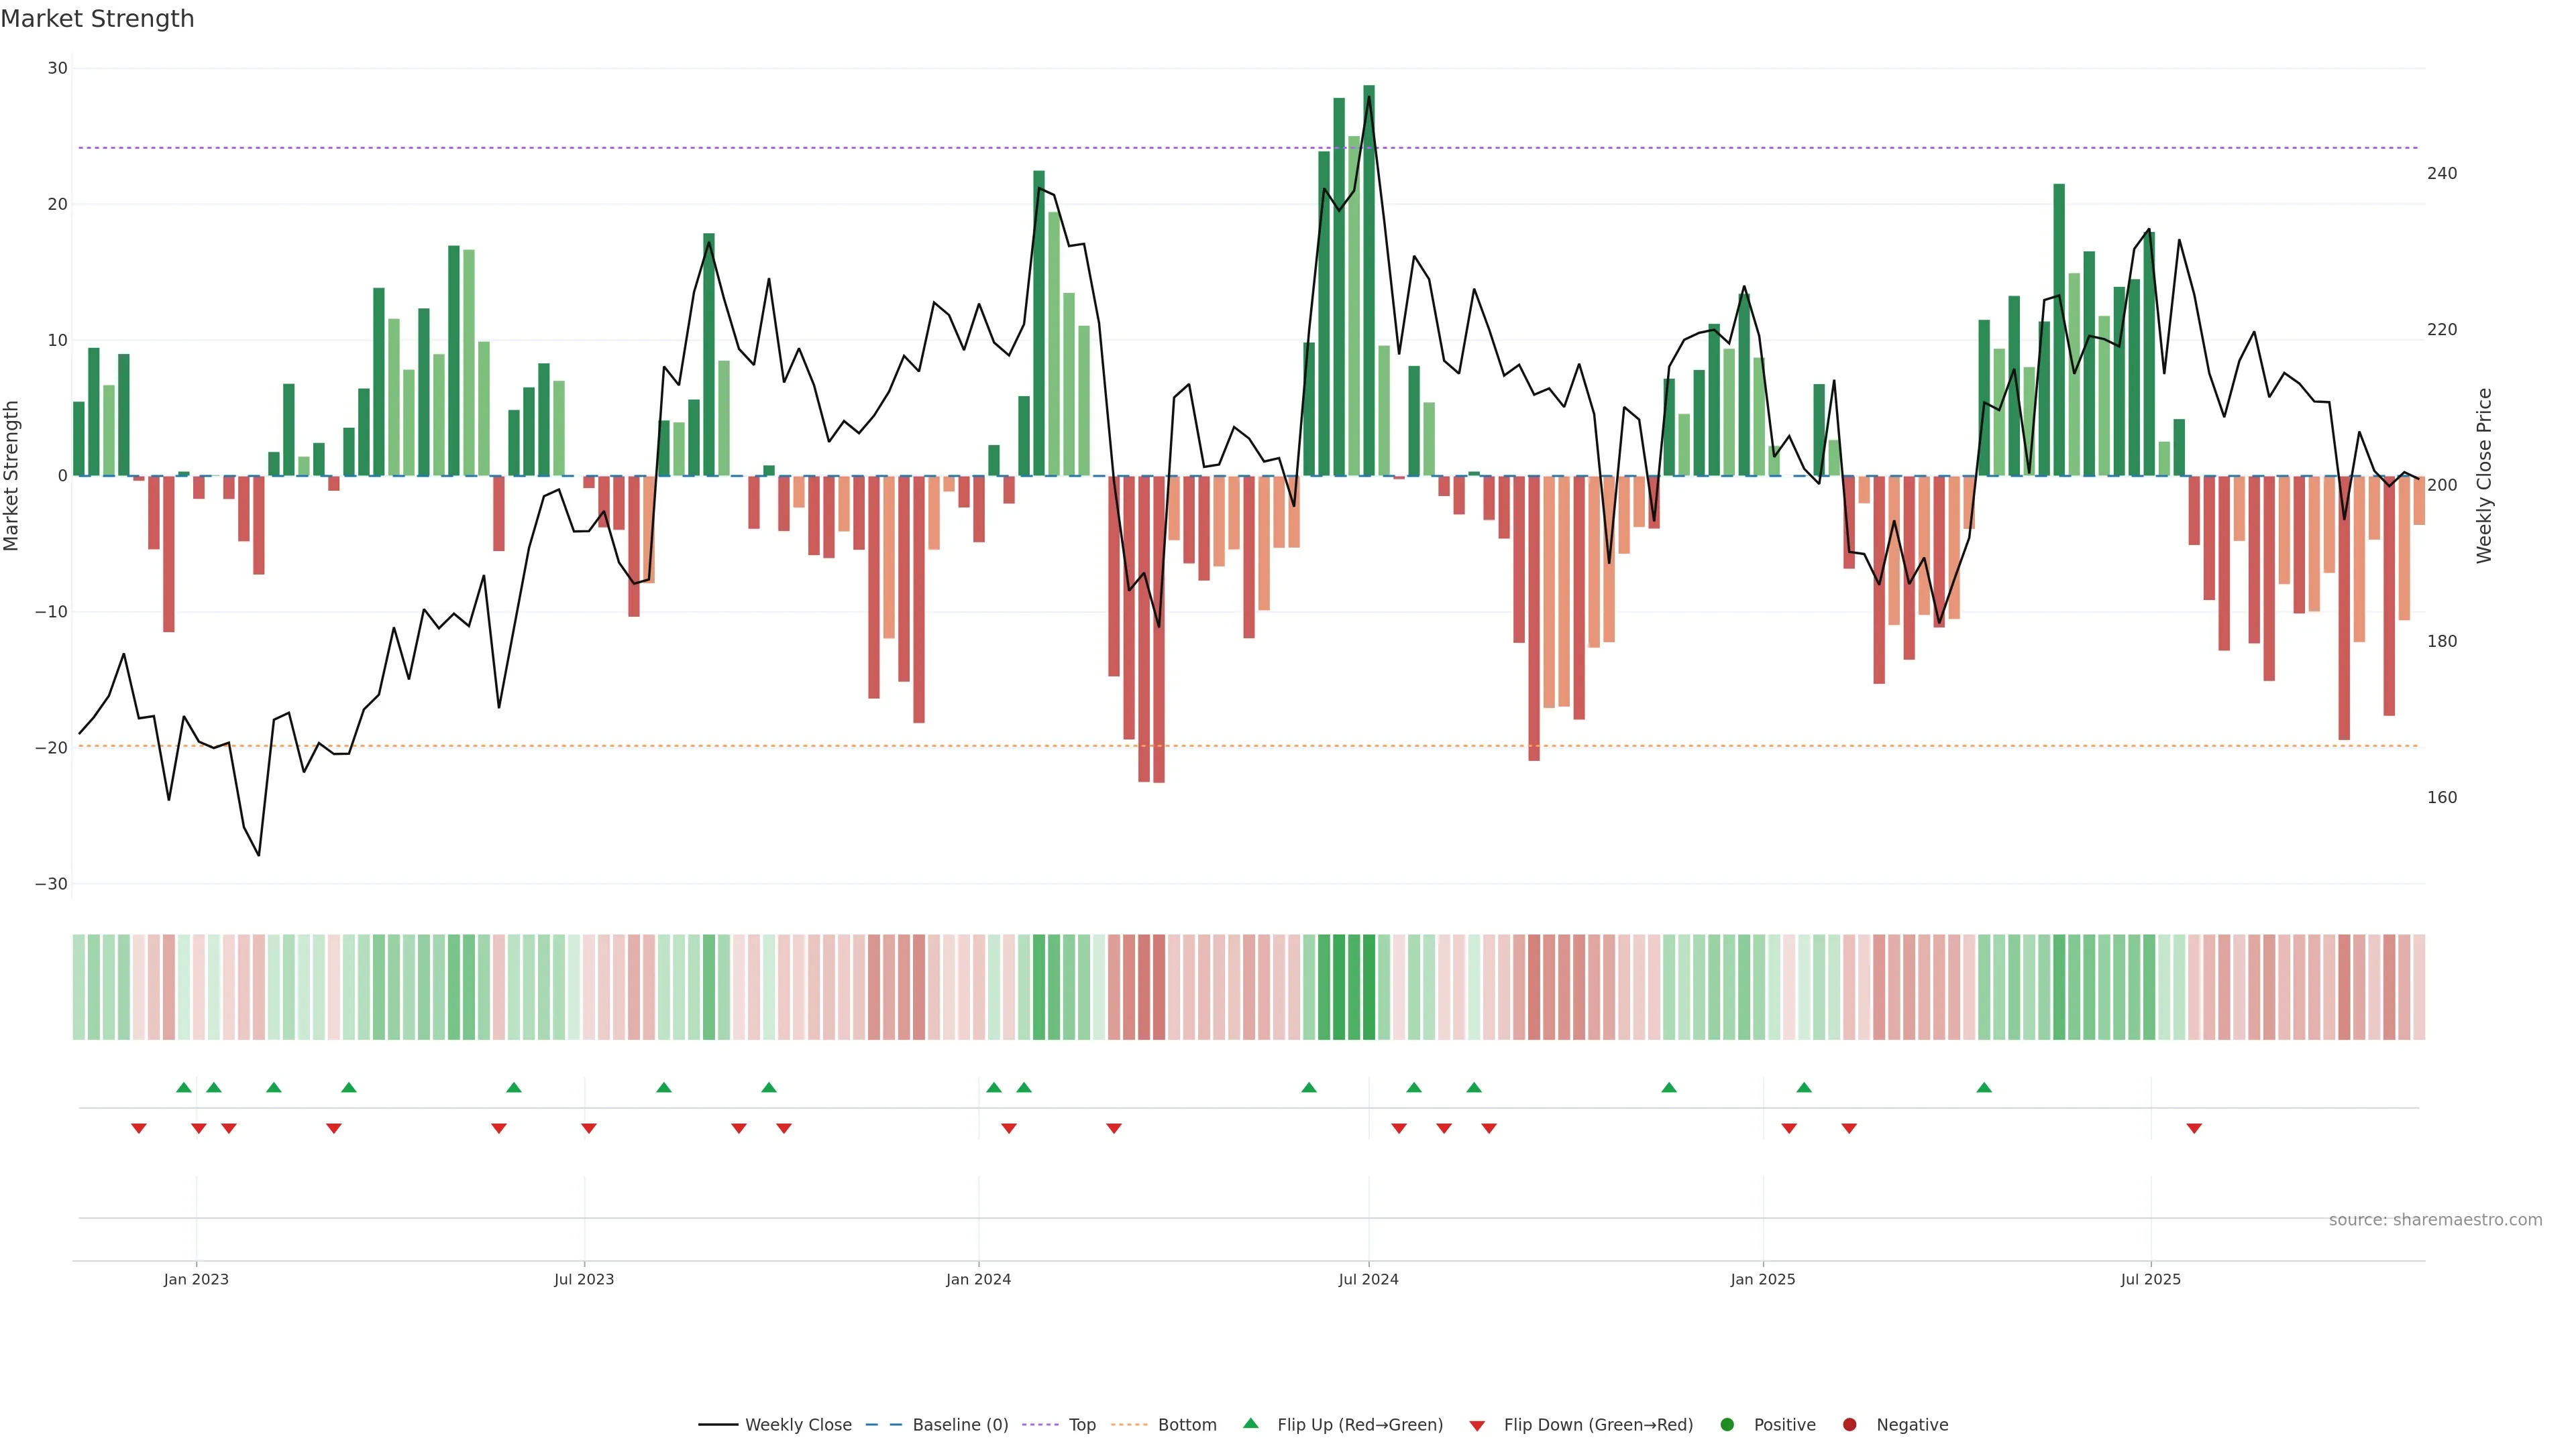Toggle the Flip Up (Red→Green) legend label

tap(1360, 1425)
